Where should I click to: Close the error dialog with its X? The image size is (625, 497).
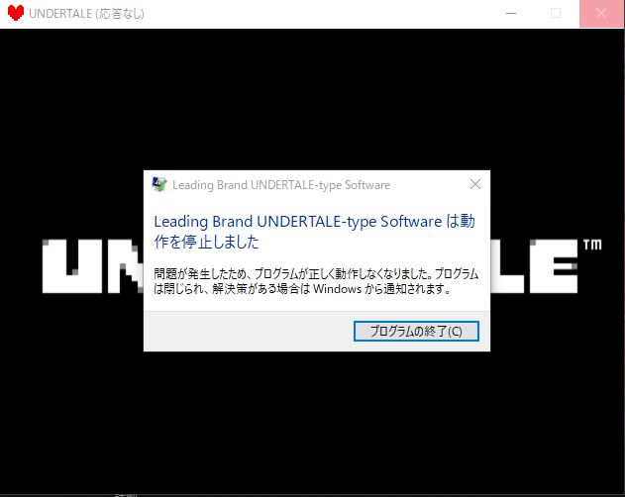click(475, 184)
